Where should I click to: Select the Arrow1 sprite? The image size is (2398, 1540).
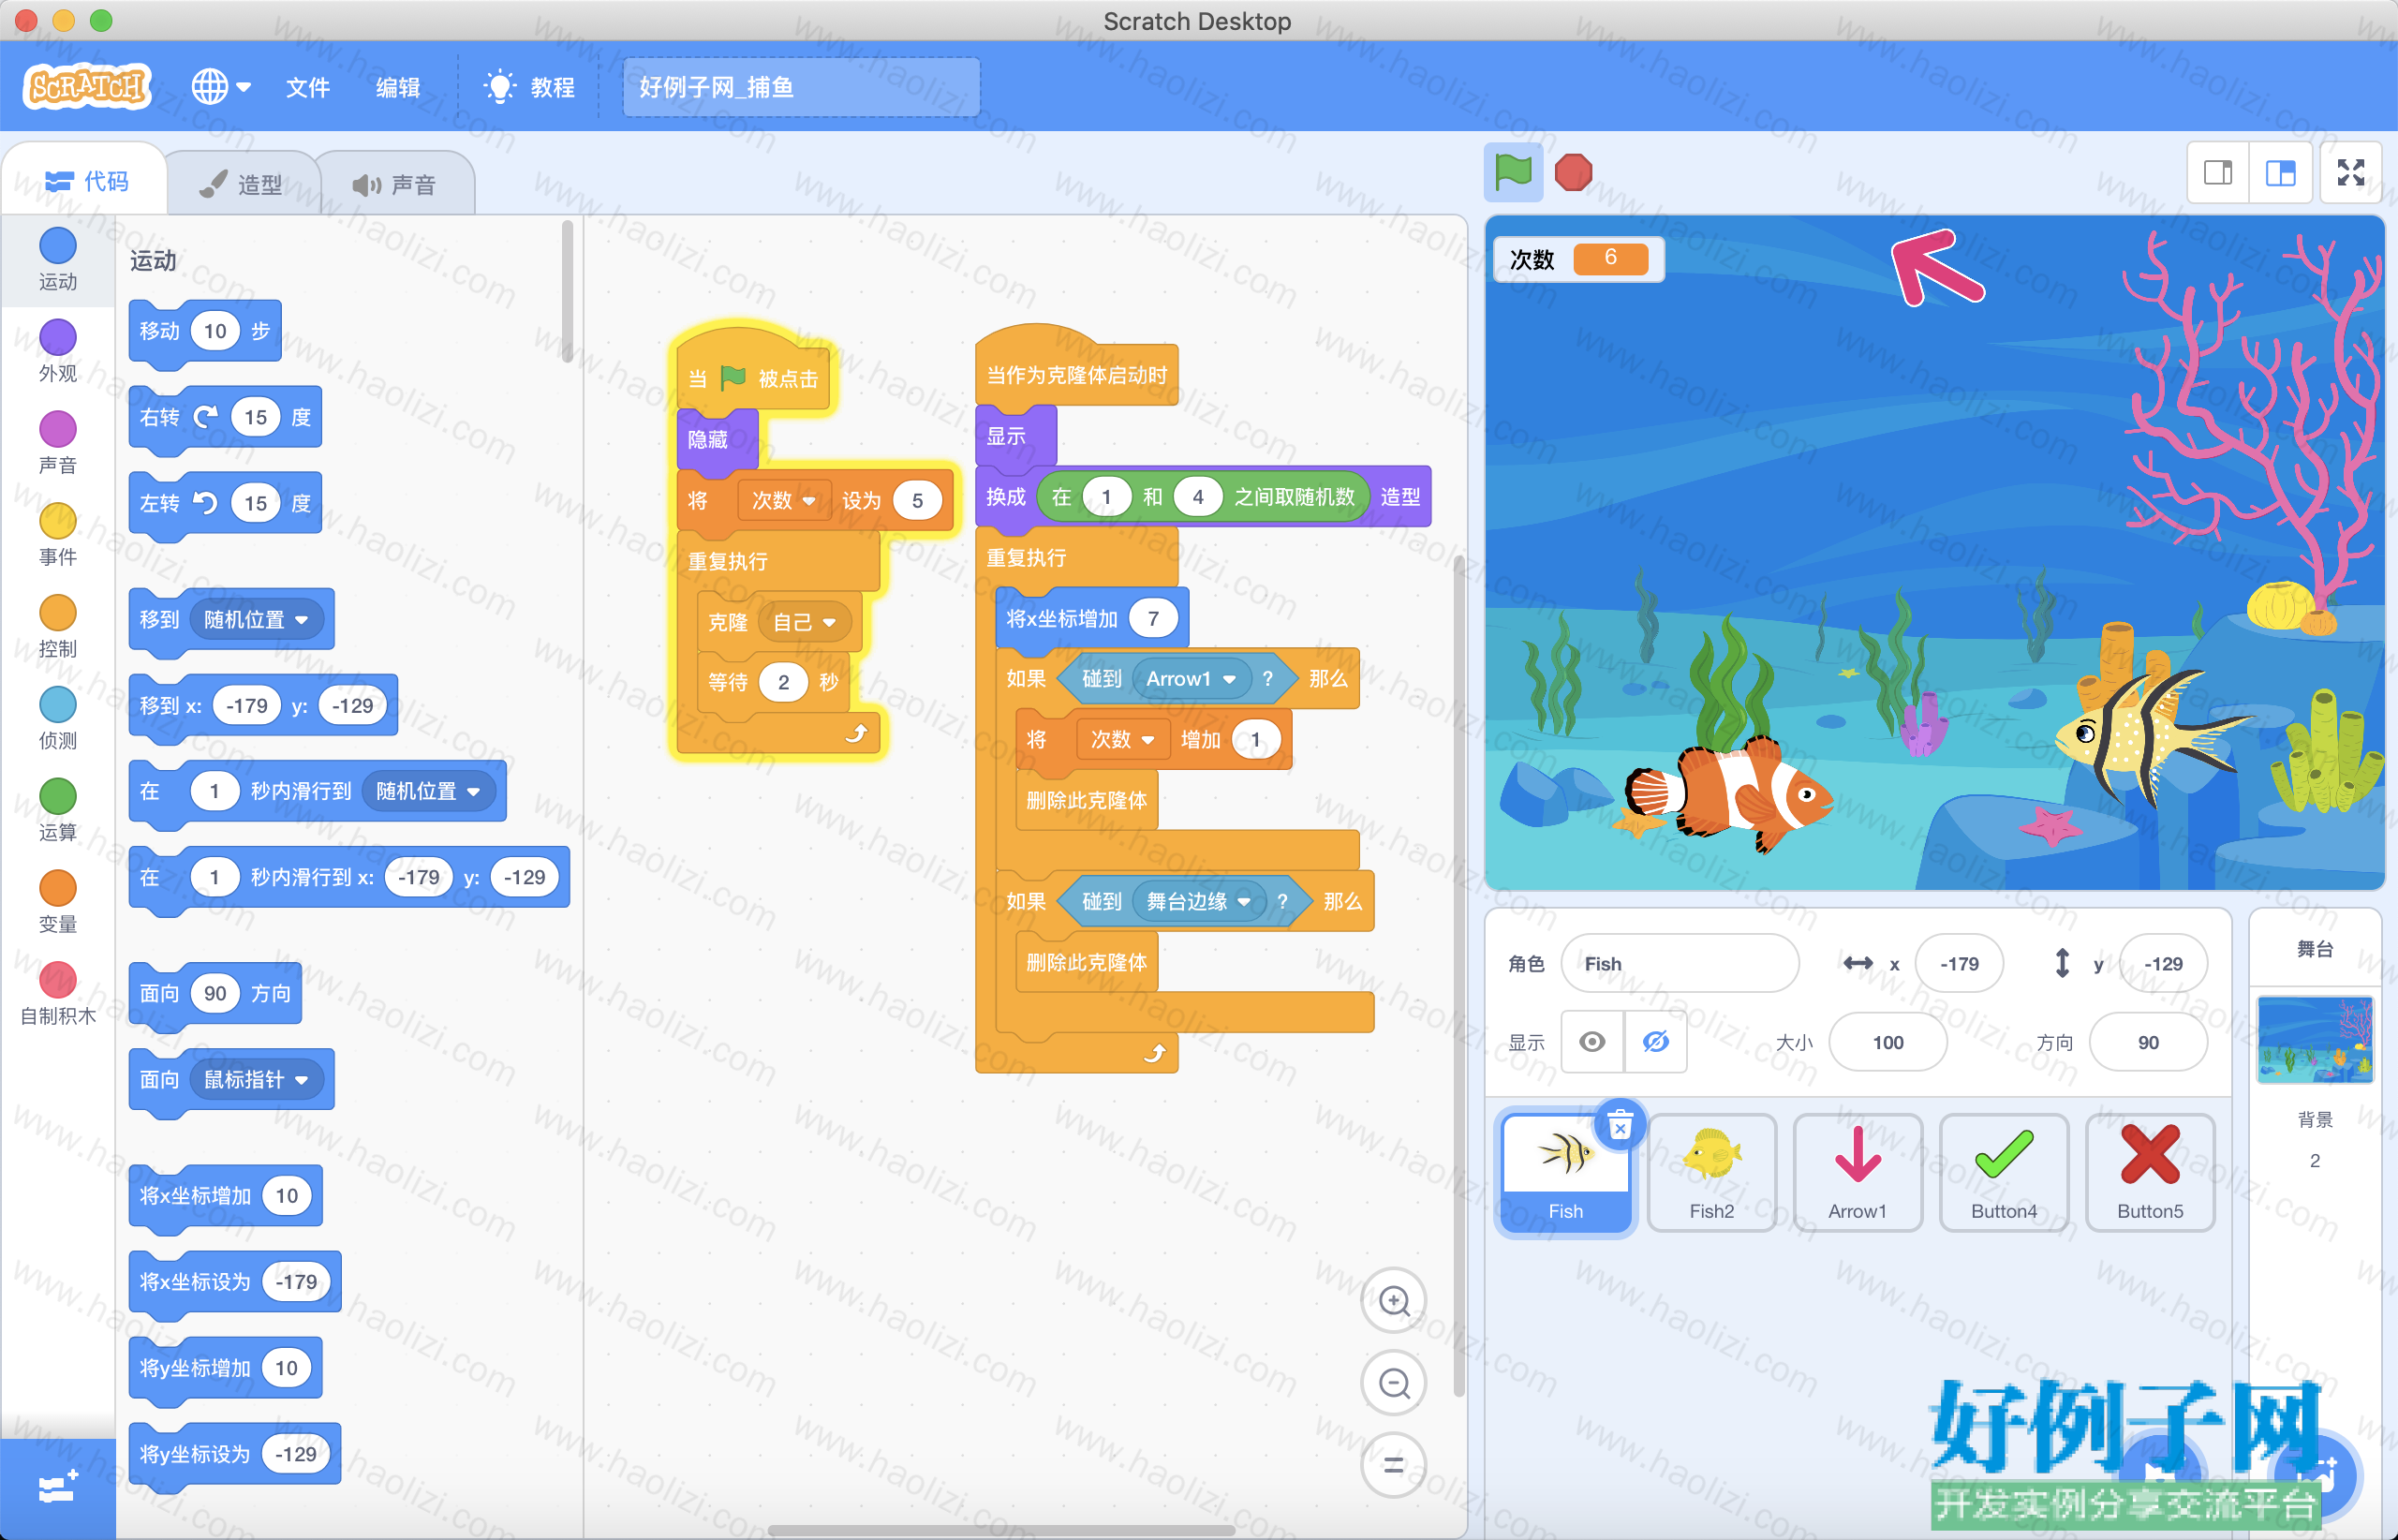(x=1858, y=1173)
